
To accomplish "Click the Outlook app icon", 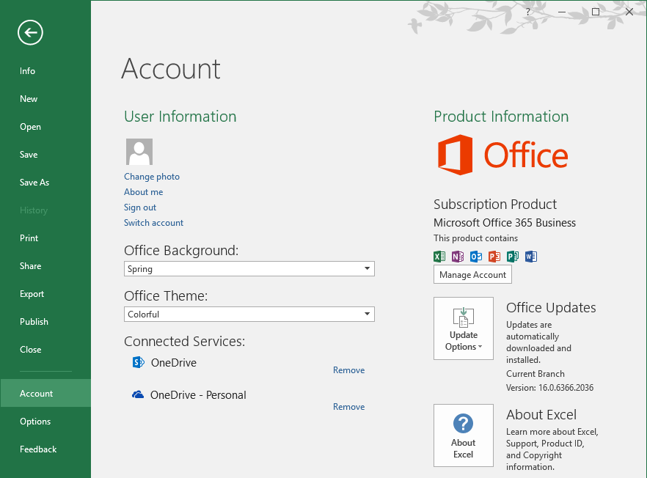I will point(476,257).
